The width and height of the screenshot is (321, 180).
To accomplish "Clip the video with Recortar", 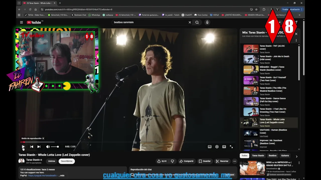I will click(222, 161).
